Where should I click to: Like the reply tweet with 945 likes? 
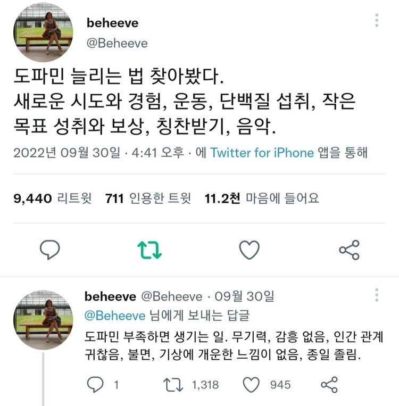[x=251, y=384]
